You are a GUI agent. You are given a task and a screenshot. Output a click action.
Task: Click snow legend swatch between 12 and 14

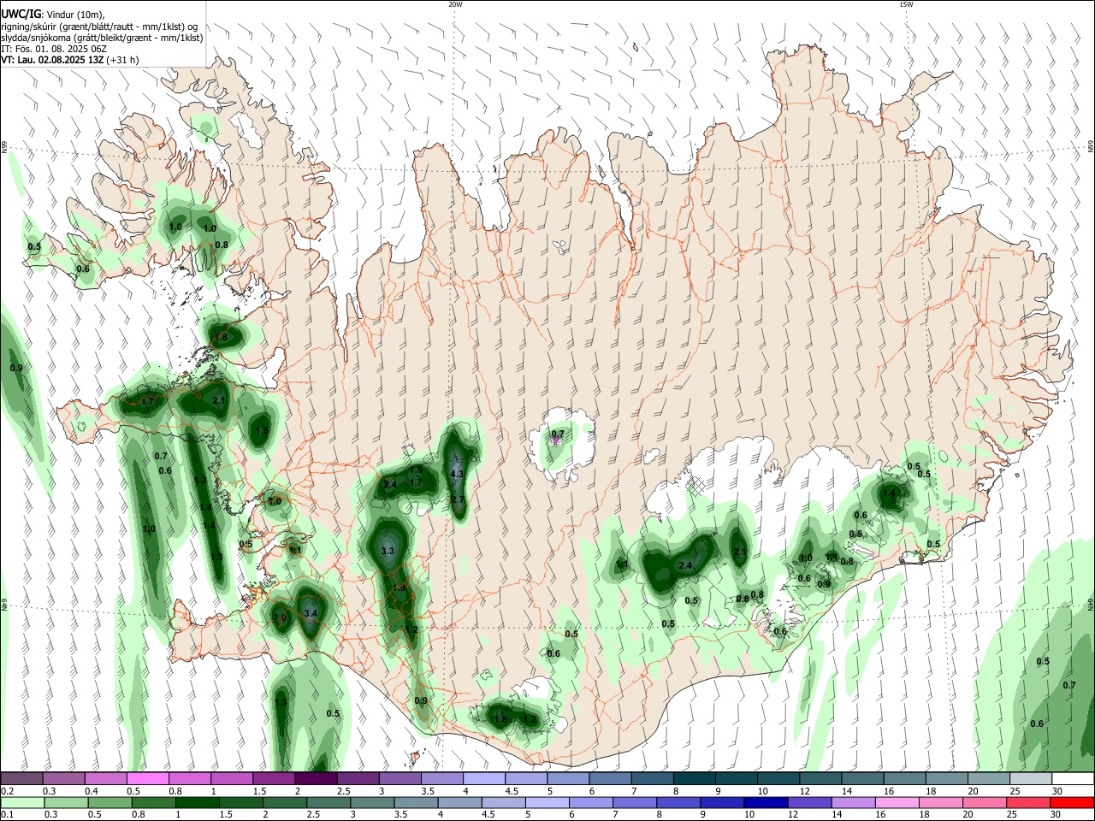821,778
